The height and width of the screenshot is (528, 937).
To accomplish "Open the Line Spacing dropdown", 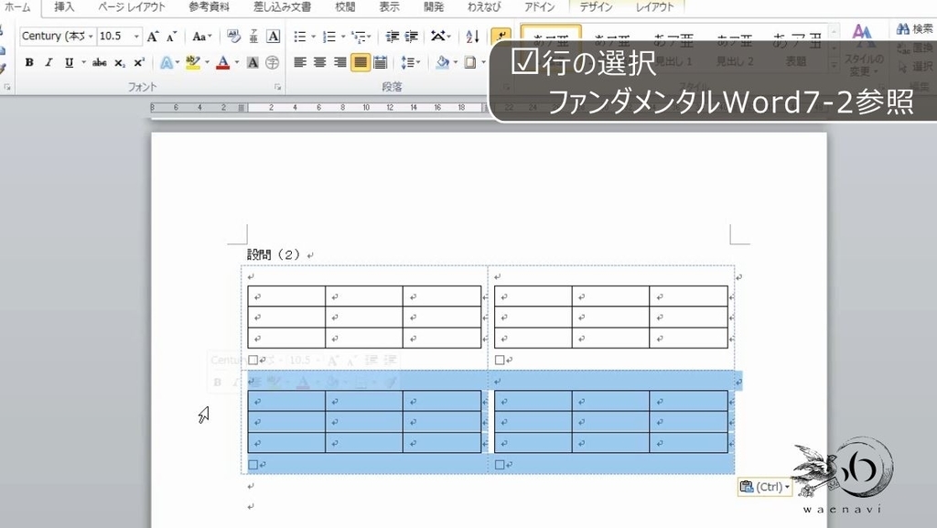I will [411, 62].
